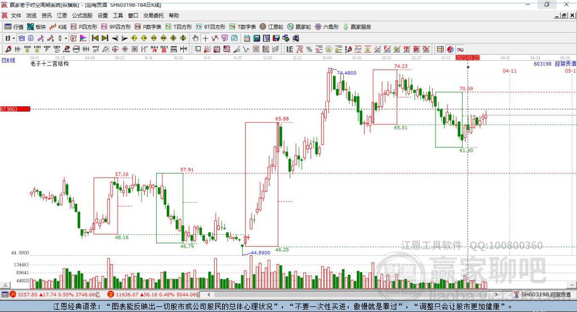This screenshot has height=312, width=577.
Task: Open the calculator icon
Action: click(x=256, y=38)
